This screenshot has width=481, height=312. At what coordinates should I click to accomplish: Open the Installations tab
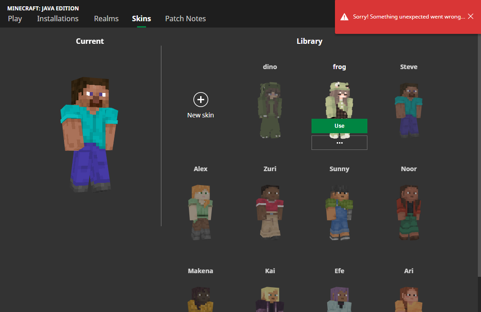58,19
